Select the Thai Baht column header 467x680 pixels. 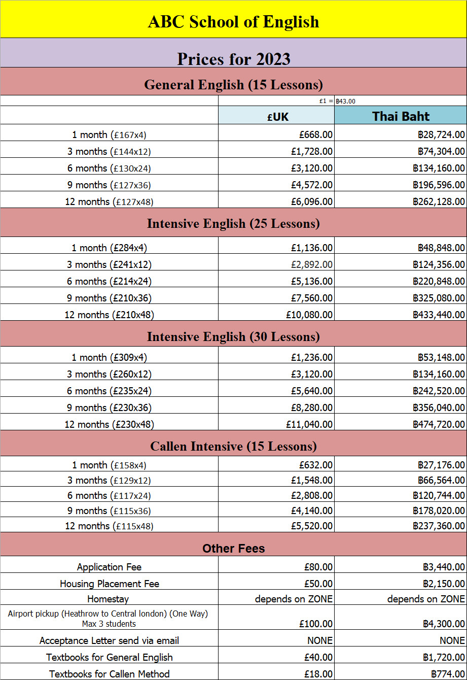coord(401,116)
